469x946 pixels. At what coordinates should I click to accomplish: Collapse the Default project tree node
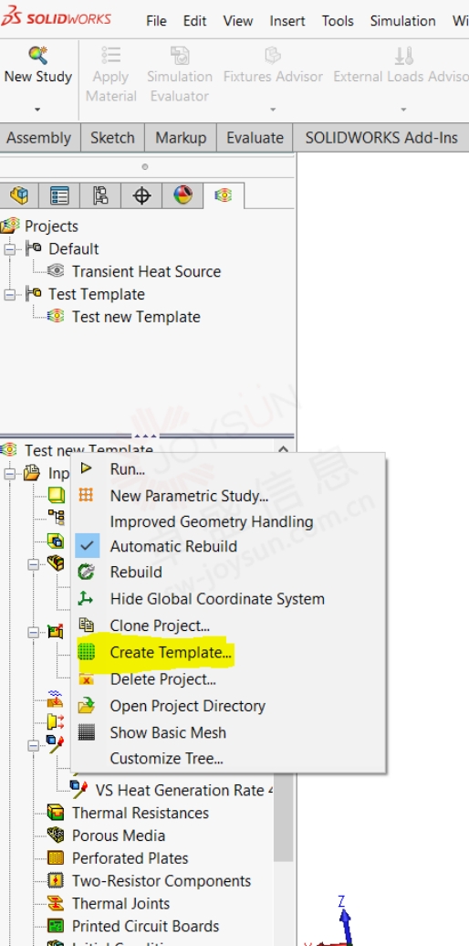point(10,248)
